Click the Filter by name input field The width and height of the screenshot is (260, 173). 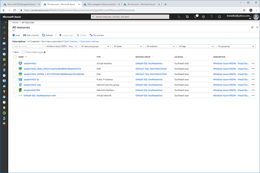click(28, 46)
